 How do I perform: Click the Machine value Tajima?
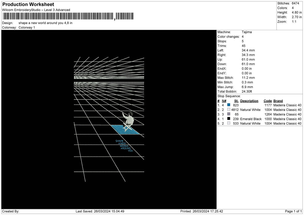(247, 32)
